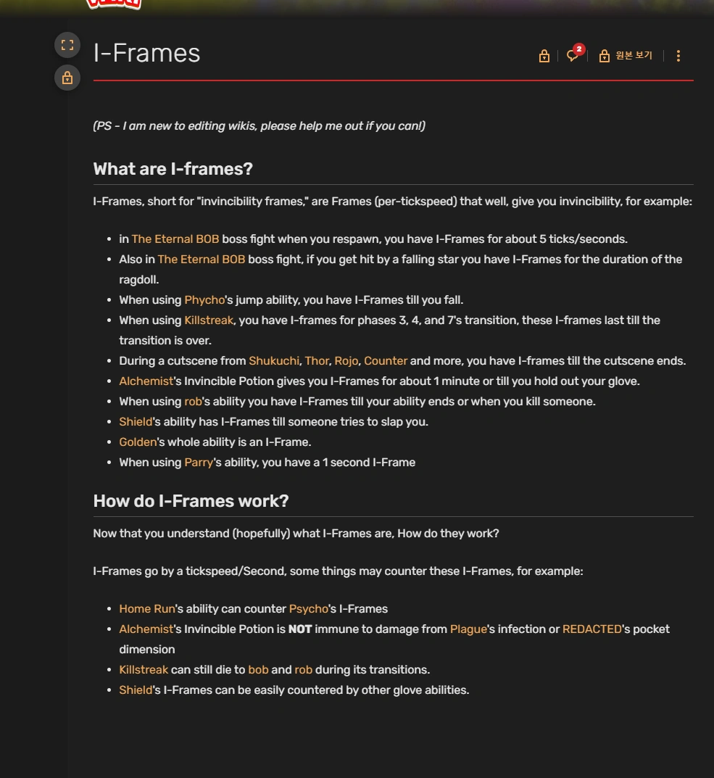Open the comments speech bubble icon
The width and height of the screenshot is (714, 778).
571,56
